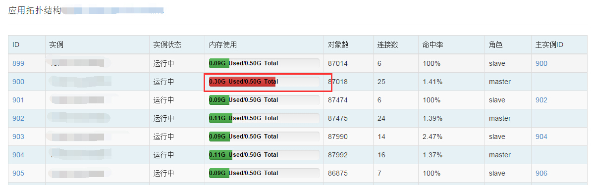The image size is (593, 185).
Task: Open master instance link 900 in row 899
Action: click(541, 63)
